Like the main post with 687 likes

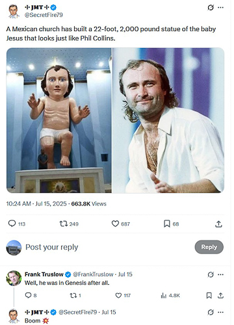click(121, 224)
